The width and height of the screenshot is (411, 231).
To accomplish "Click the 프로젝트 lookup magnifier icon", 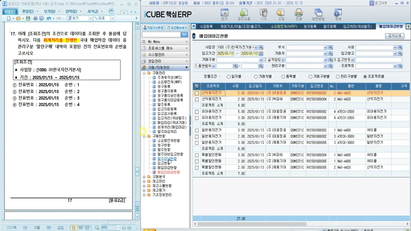I will pos(400,66).
